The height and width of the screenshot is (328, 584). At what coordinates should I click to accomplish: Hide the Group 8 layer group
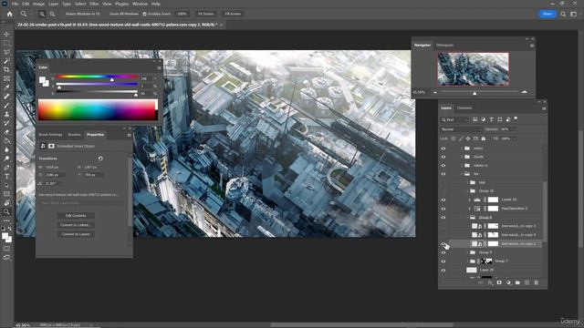[x=443, y=218]
